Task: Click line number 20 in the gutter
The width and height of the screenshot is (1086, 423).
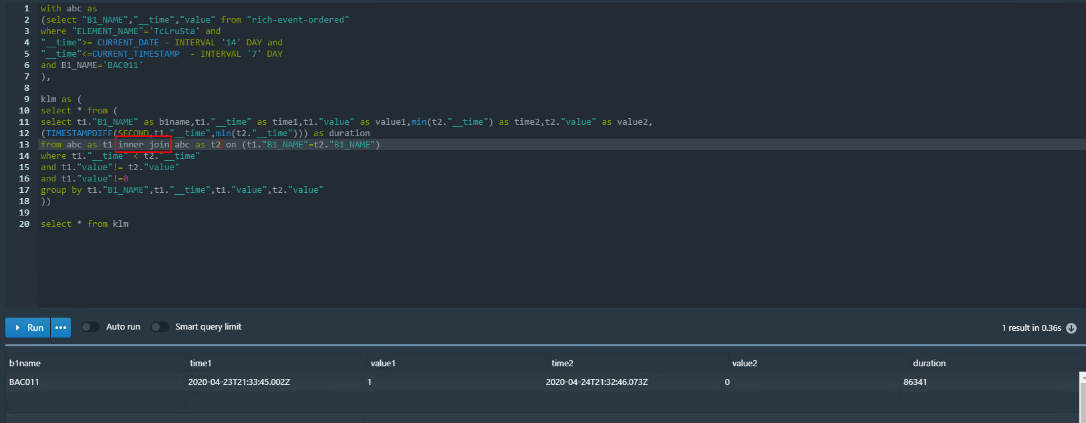Action: 24,224
